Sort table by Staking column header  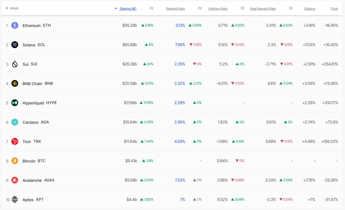(x=309, y=9)
